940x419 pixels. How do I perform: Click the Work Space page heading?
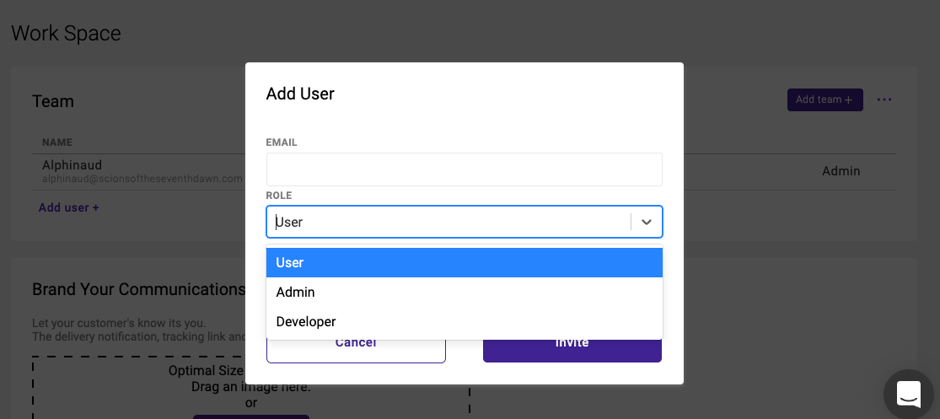tap(66, 33)
